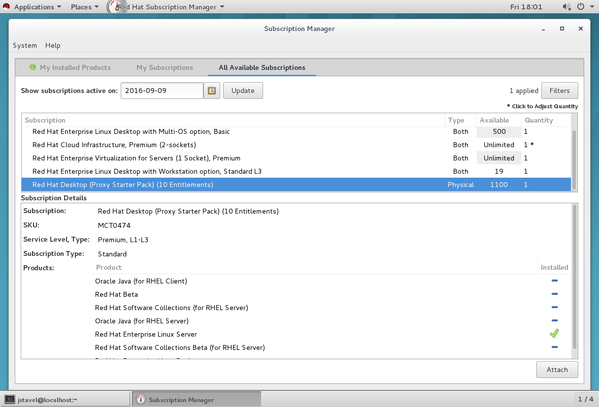This screenshot has height=407, width=599.
Task: Click the Available cell showing 500
Action: [499, 131]
